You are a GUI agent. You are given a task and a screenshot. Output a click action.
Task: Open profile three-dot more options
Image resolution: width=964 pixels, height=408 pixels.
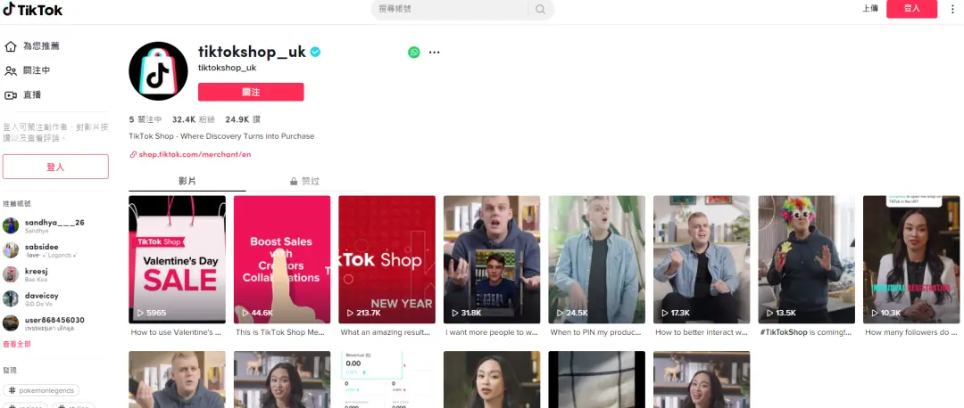point(434,53)
